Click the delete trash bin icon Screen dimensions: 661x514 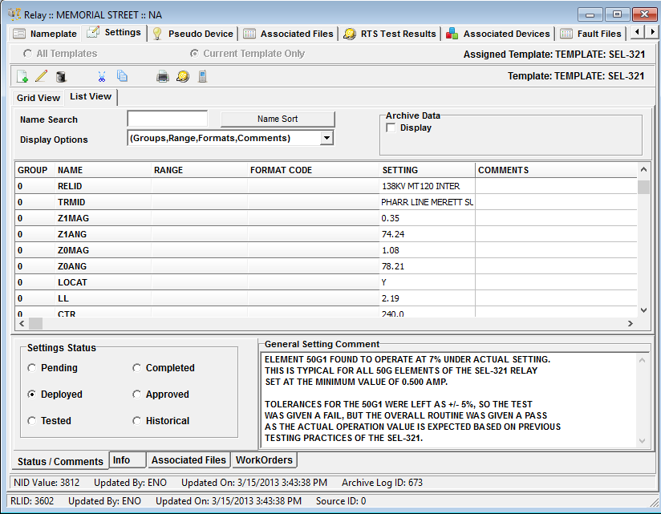tap(61, 76)
